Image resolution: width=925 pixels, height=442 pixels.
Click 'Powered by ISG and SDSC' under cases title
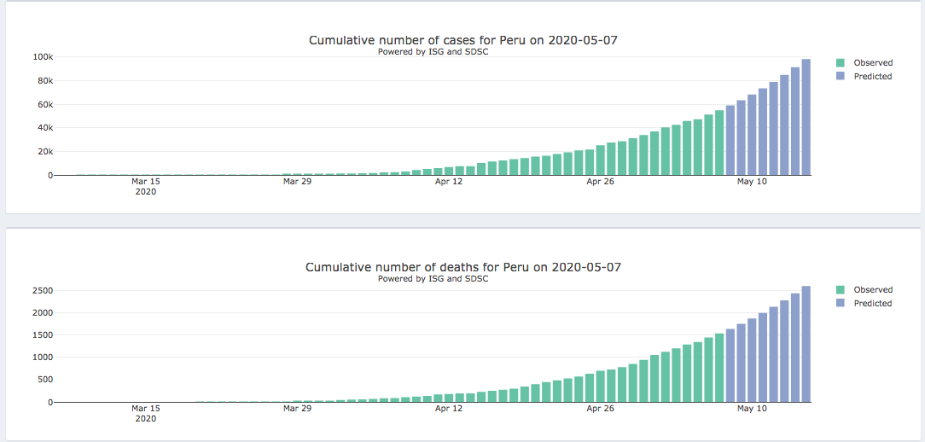click(x=433, y=52)
